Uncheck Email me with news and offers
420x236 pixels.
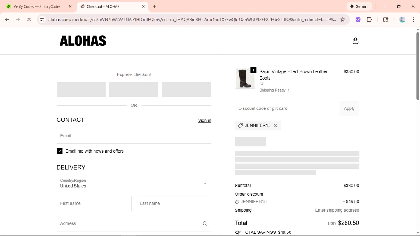click(x=60, y=151)
